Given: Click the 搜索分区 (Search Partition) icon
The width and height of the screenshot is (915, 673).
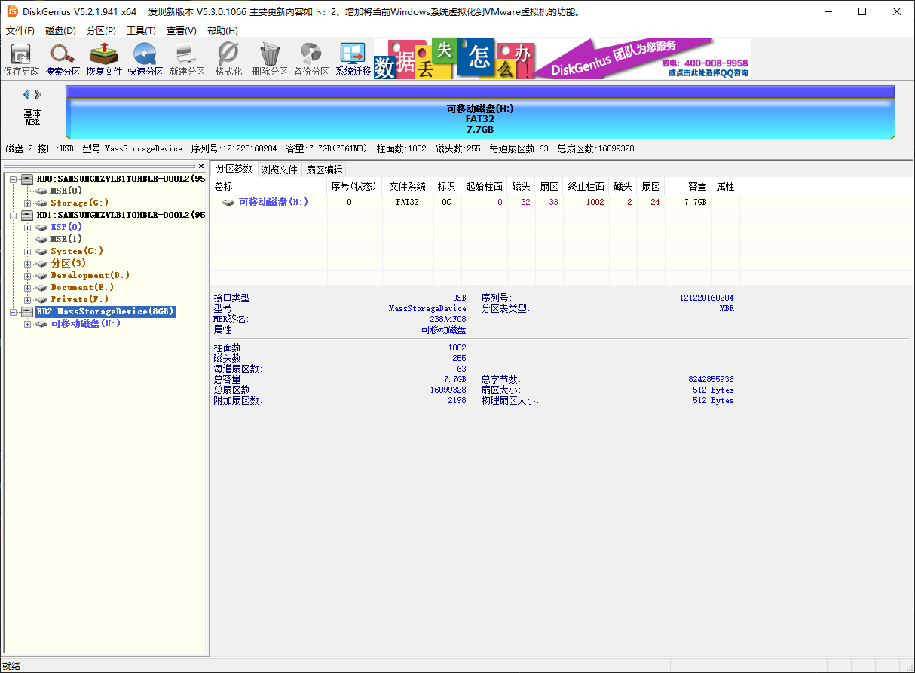Looking at the screenshot, I should point(63,59).
